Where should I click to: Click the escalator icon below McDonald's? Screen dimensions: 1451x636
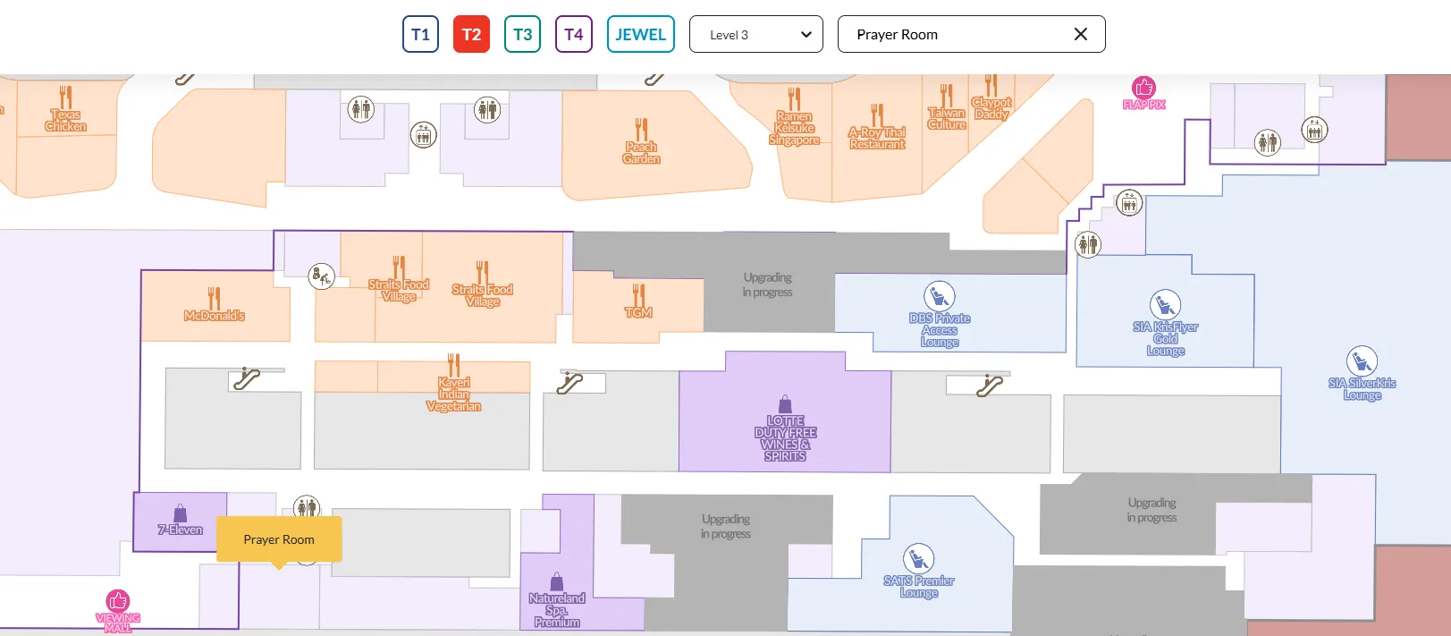click(x=247, y=378)
